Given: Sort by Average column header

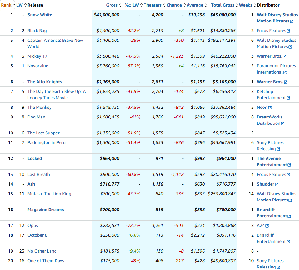Looking at the screenshot, I should [197, 5].
